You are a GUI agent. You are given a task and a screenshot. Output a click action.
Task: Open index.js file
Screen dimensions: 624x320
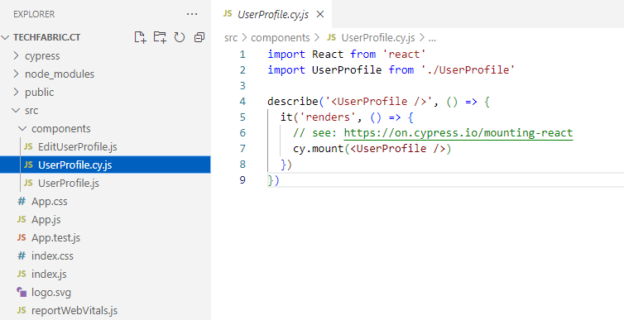[105, 275]
